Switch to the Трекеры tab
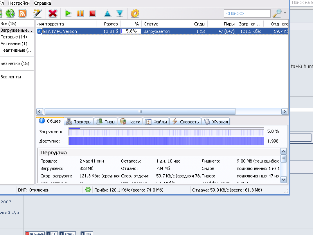 [x=79, y=122]
